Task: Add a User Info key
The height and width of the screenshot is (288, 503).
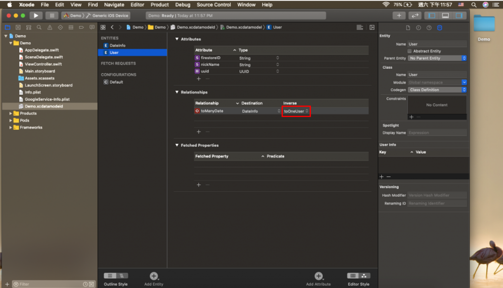Action: [x=381, y=177]
